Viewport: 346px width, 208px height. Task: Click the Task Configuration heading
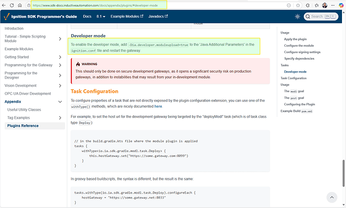(94, 91)
